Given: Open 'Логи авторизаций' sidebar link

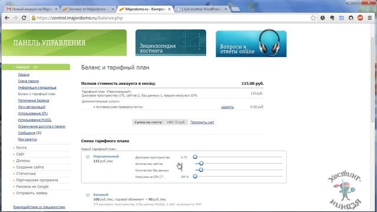Looking at the screenshot, I should [x=32, y=107].
